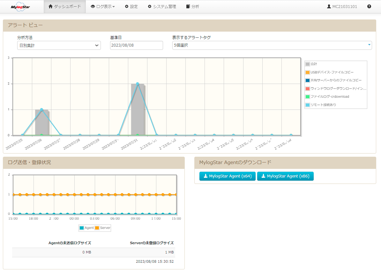The height and width of the screenshot is (271, 381).
Task: Click the 2023/07/26 data point at value 1
Action: (41, 110)
